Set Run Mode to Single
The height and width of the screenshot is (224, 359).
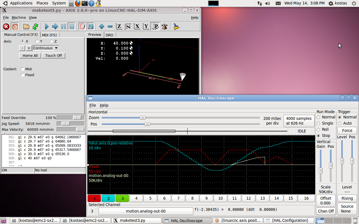[x=318, y=123]
